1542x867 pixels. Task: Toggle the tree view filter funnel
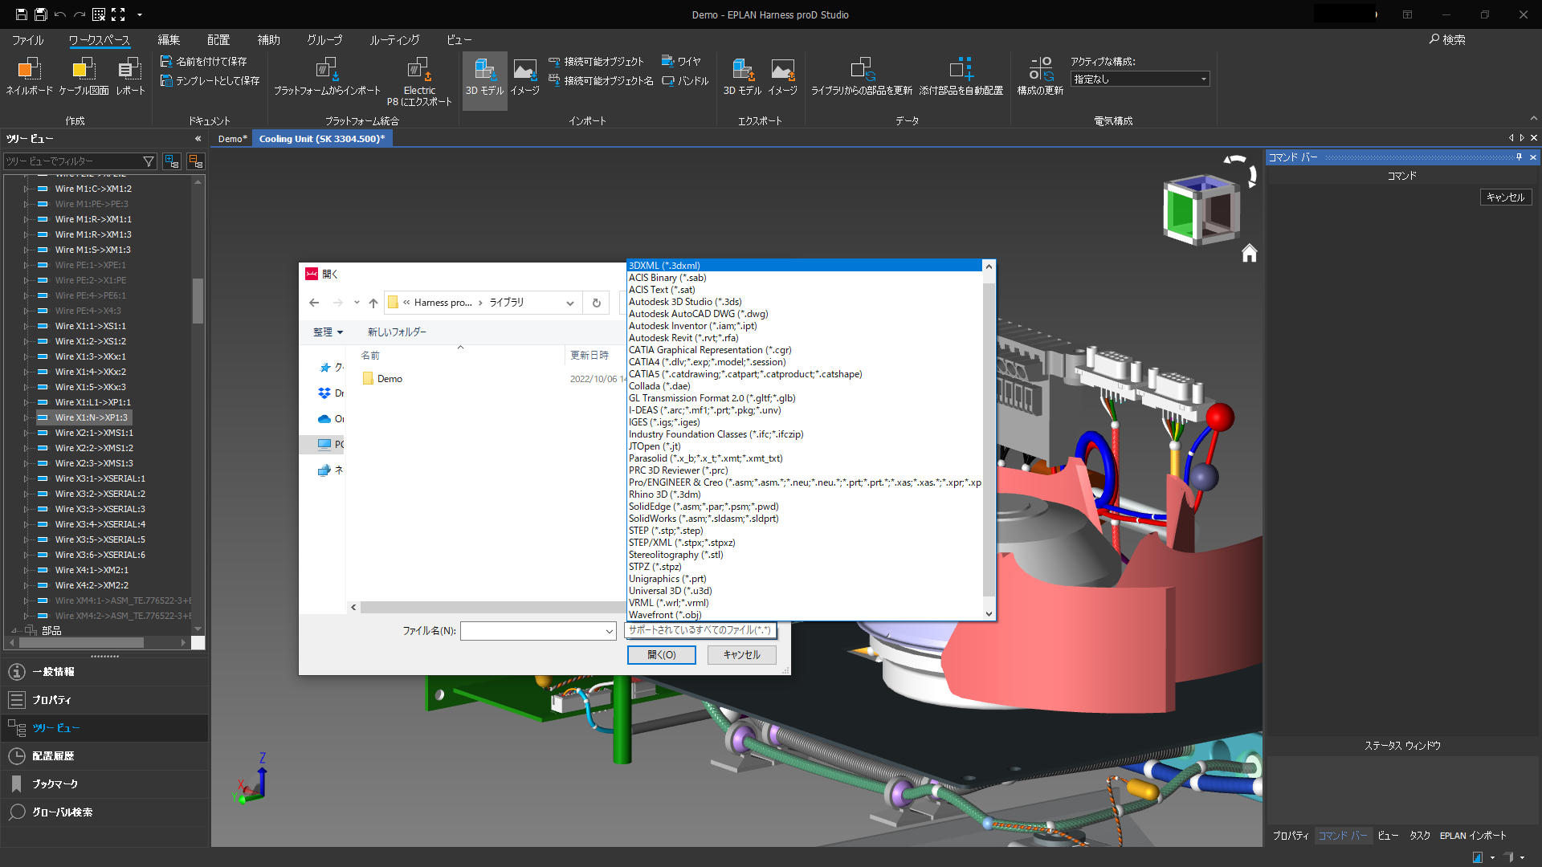149,161
